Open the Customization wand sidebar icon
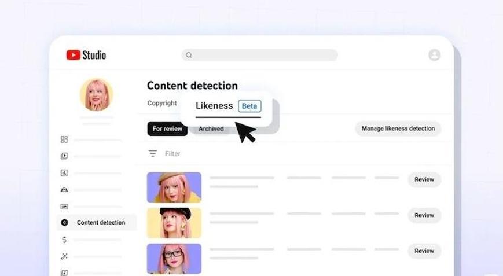 pyautogui.click(x=64, y=256)
